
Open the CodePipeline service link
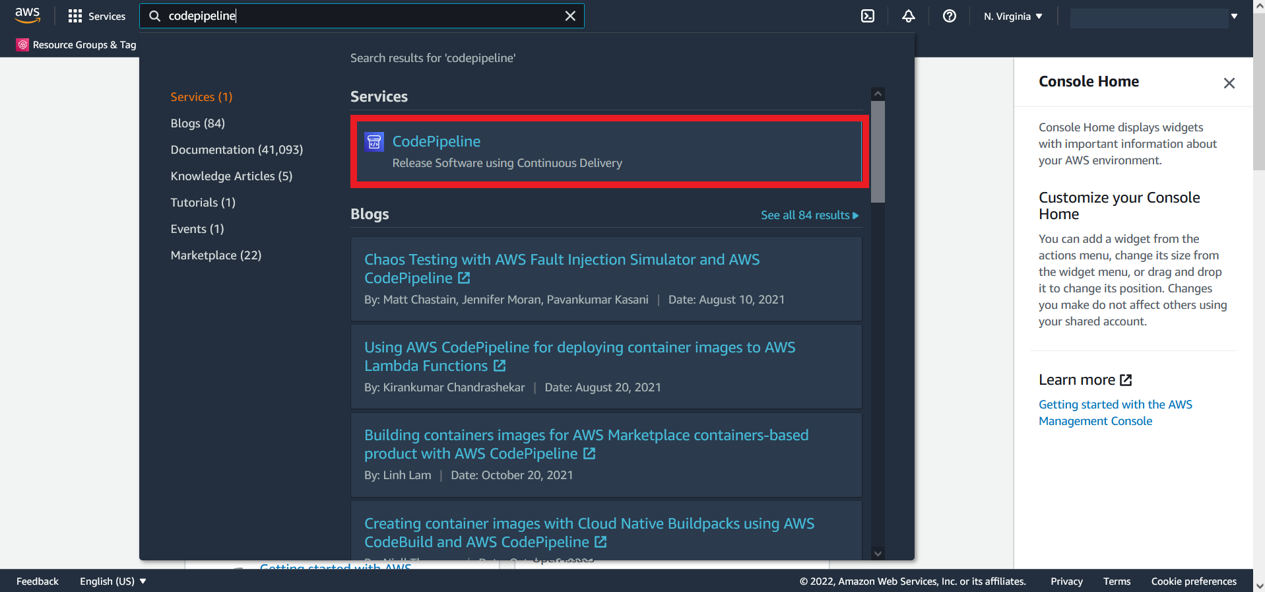(x=436, y=141)
